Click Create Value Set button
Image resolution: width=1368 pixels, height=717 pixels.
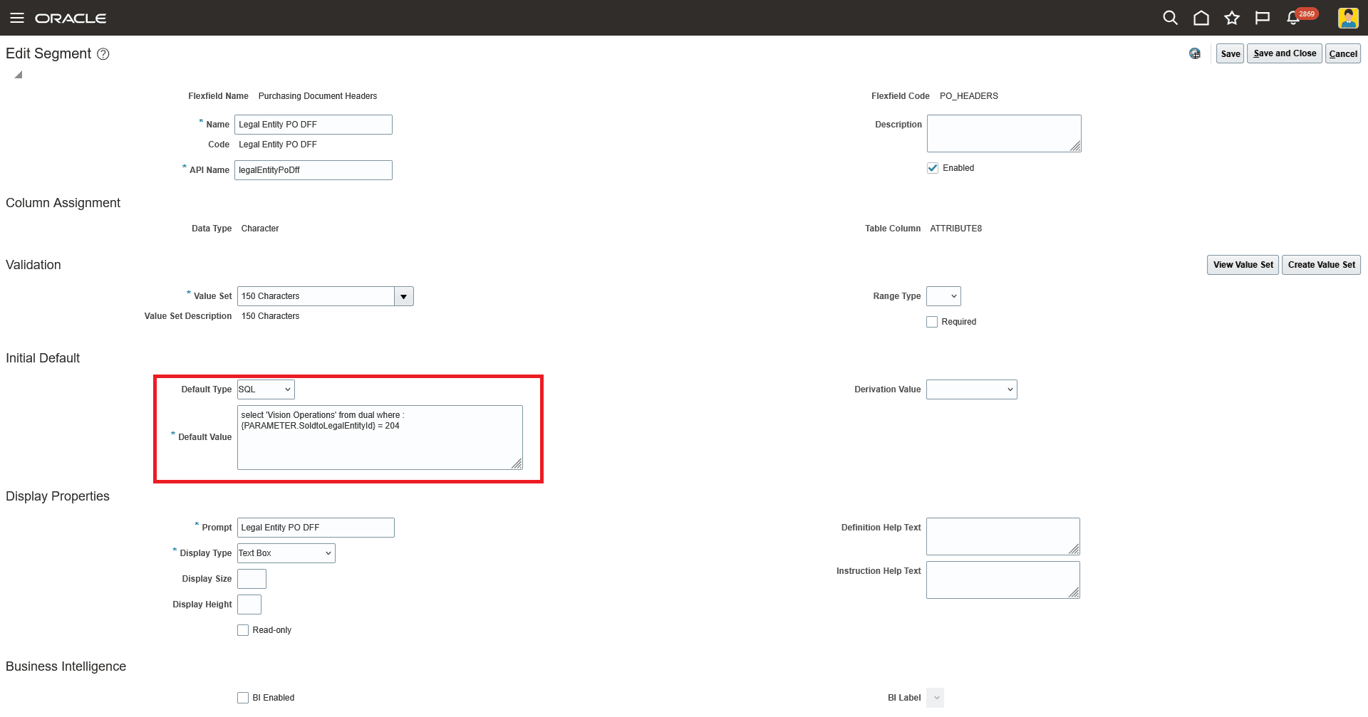coord(1321,265)
